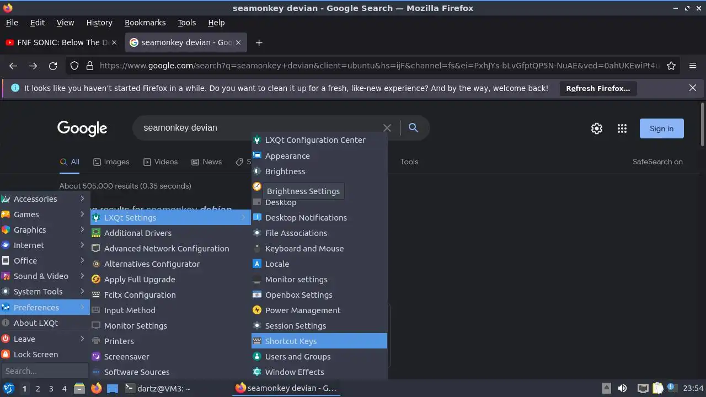Select Lock Screen from menu
The width and height of the screenshot is (706, 397).
tap(45, 355)
